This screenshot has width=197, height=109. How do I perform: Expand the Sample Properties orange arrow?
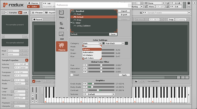click(x=27, y=60)
